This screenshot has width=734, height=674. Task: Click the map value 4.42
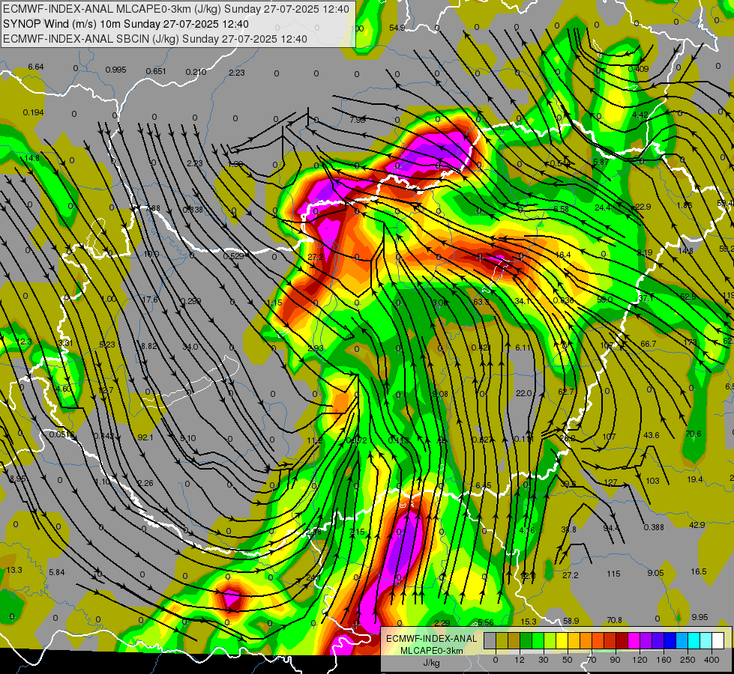click(x=640, y=115)
